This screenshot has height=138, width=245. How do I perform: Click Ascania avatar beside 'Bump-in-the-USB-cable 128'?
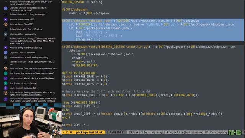coord(5,48)
